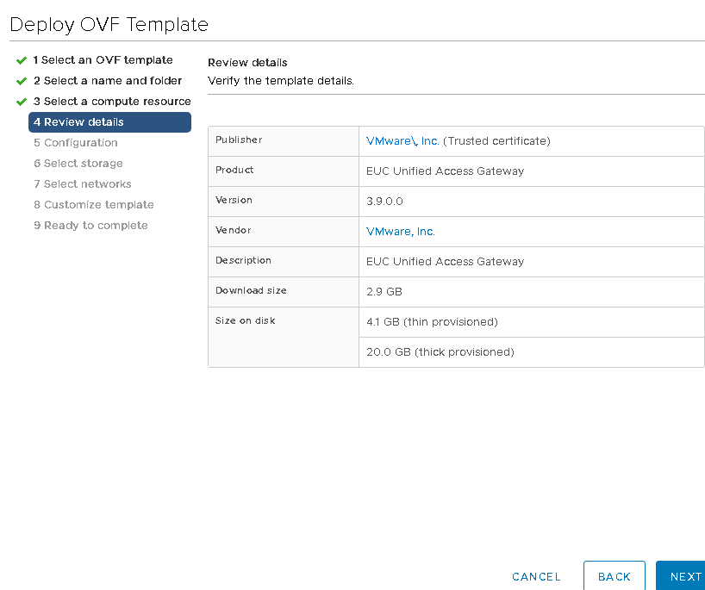The image size is (705, 590).
Task: Go to step 2 Select a name and folder
Action: pos(108,80)
